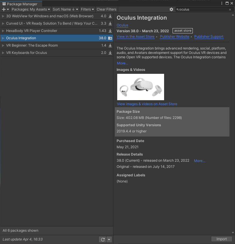Click the scroll down arrow in details panel
The height and width of the screenshot is (244, 235).
pos(233,233)
